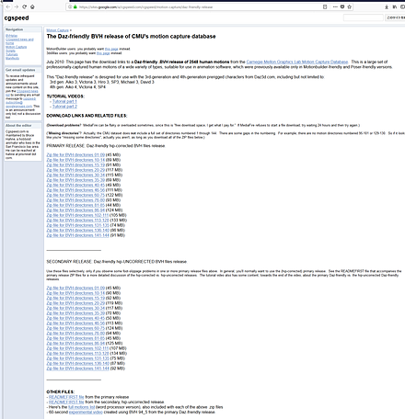This screenshot has height=419, width=405.
Task: Download primary zip for BVH directories 01-09
Action: click(x=75, y=155)
